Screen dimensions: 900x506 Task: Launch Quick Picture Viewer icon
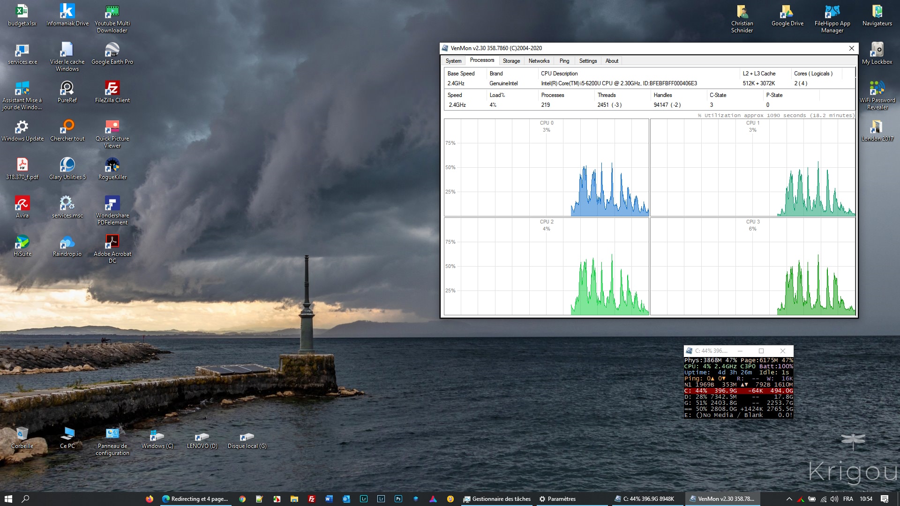click(112, 134)
